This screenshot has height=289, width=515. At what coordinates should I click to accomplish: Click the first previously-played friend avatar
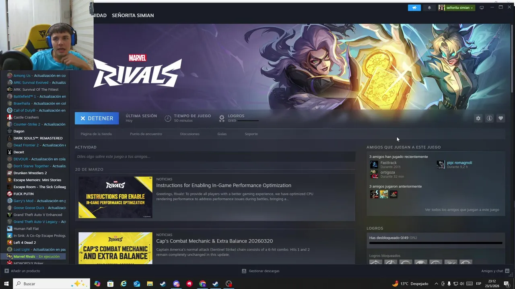tap(374, 194)
